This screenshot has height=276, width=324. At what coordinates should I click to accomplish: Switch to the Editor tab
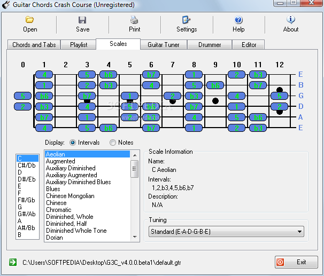pos(249,45)
